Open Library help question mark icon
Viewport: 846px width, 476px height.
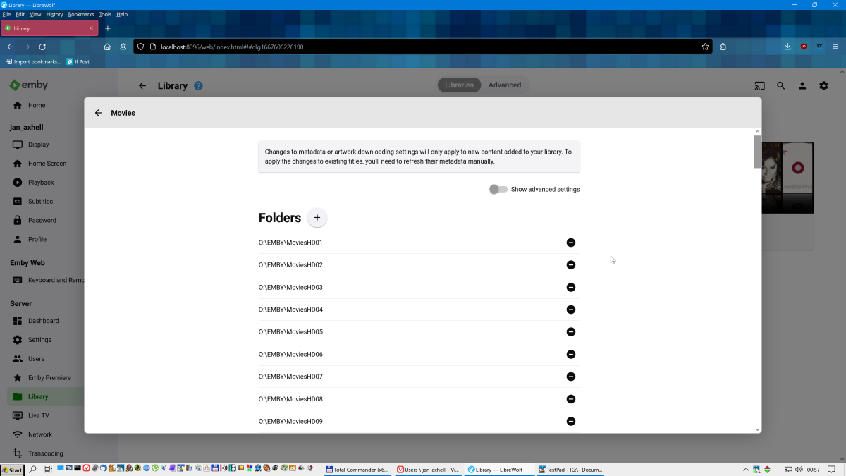tap(198, 86)
